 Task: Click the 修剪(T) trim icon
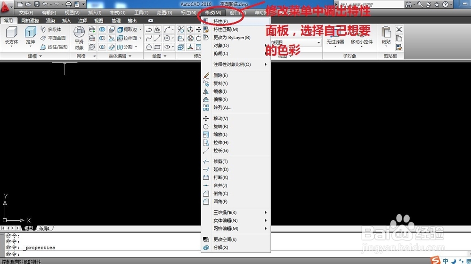pyautogui.click(x=206, y=161)
